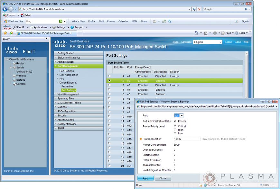Screen dimensions: 280x189
Task: Click the Apply button in PoE dialog
Action: [x=145, y=178]
